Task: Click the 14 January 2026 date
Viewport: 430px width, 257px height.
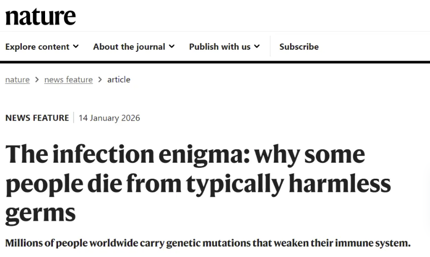Action: click(109, 118)
